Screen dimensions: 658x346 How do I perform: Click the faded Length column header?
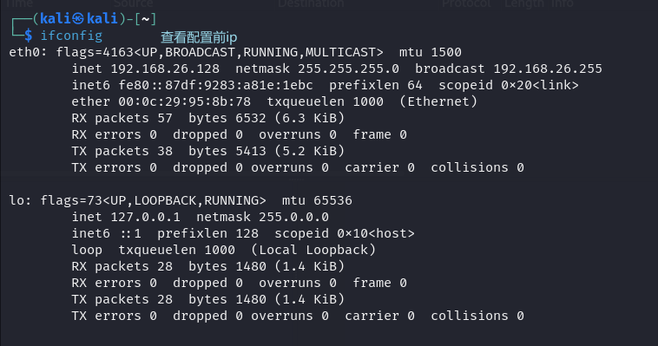[525, 3]
